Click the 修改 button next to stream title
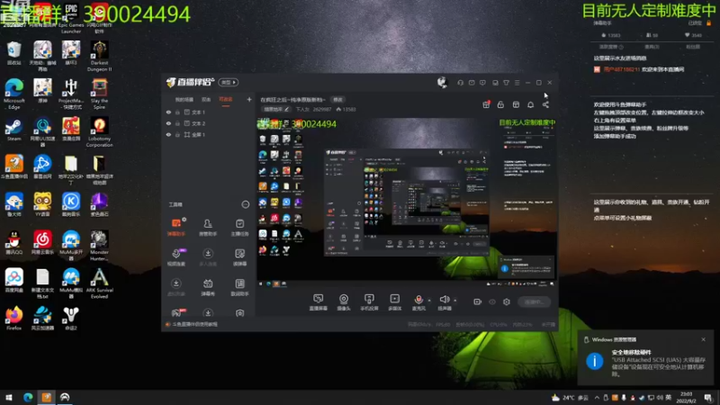This screenshot has width=720, height=405. 338,100
